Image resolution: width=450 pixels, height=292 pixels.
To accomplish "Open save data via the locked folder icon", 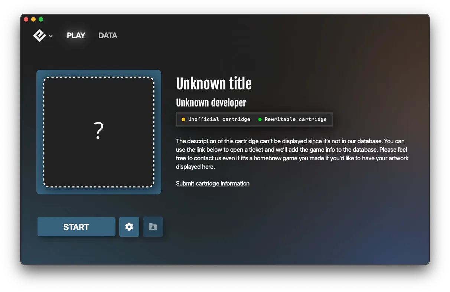I will click(153, 227).
